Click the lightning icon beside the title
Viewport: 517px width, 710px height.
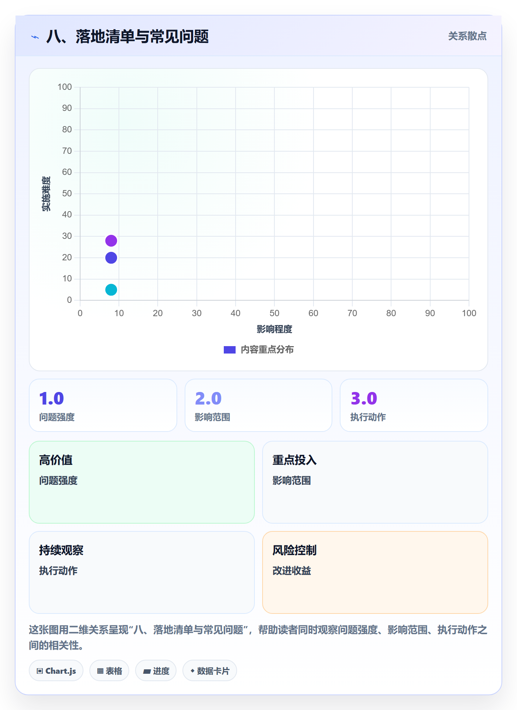point(35,37)
